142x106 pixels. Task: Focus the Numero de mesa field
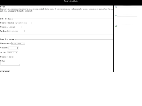tap(17, 57)
